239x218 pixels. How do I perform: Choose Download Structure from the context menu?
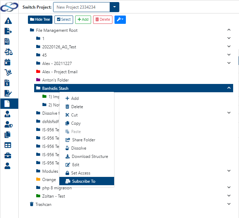87,156
